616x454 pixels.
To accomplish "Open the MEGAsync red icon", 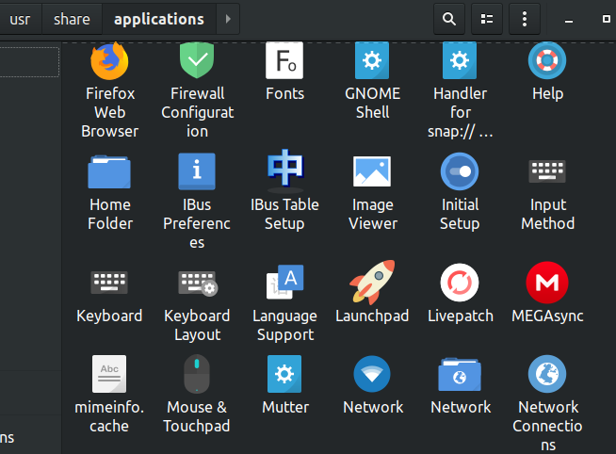I will click(547, 283).
